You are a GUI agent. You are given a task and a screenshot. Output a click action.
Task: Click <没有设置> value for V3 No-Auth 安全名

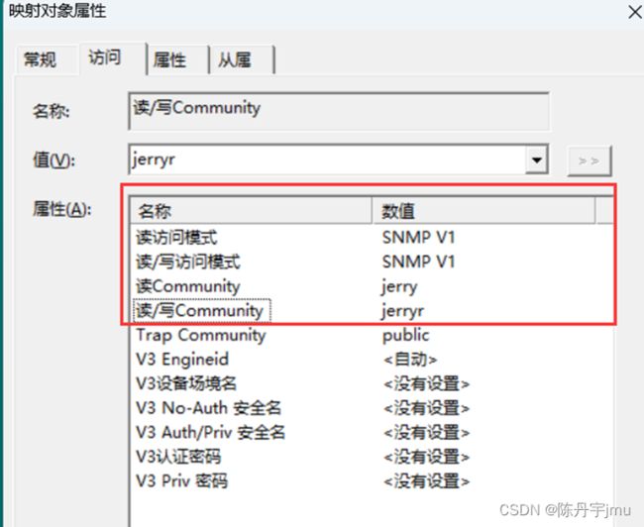coord(426,409)
